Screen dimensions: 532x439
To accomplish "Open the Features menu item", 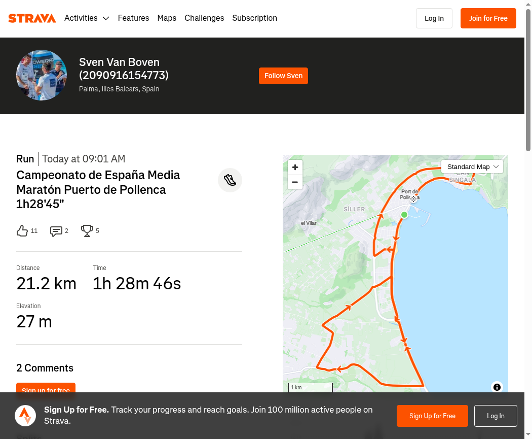I will [x=133, y=18].
